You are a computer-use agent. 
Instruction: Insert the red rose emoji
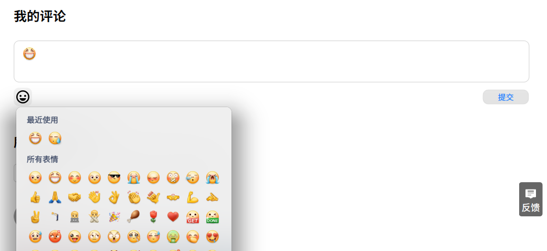tap(153, 217)
